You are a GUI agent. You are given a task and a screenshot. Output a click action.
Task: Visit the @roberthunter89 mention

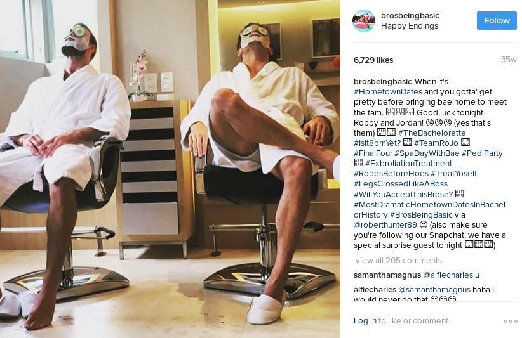pos(385,225)
